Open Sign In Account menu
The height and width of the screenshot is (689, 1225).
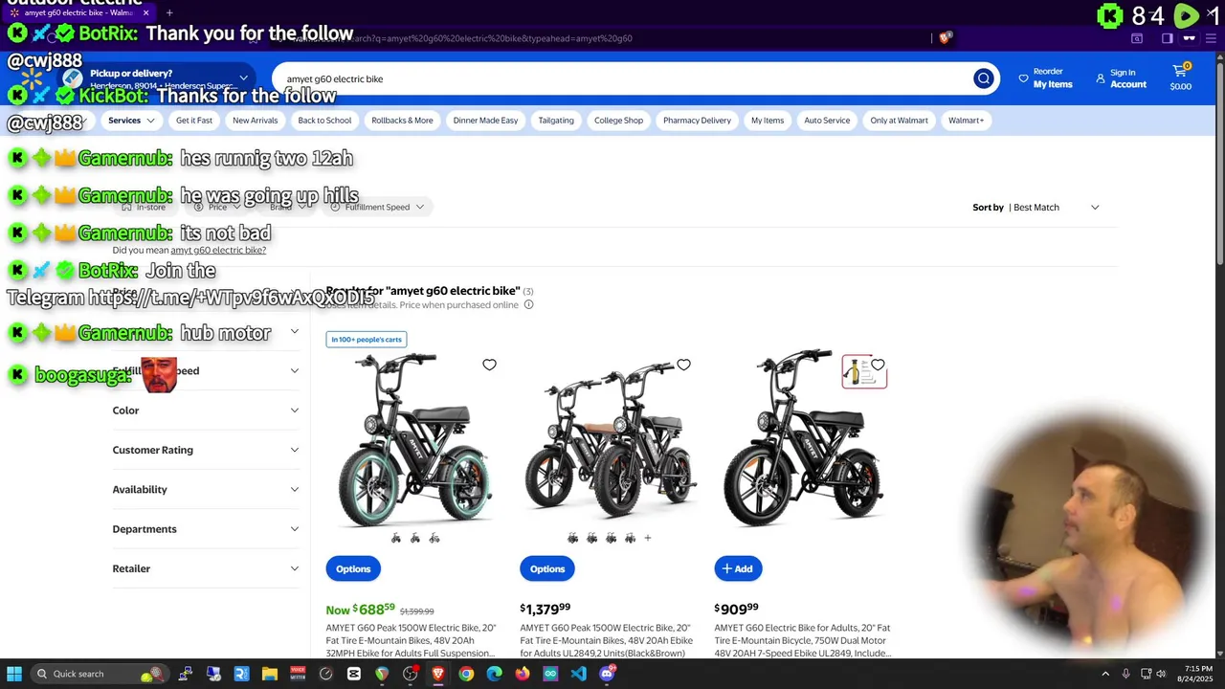coord(1121,78)
